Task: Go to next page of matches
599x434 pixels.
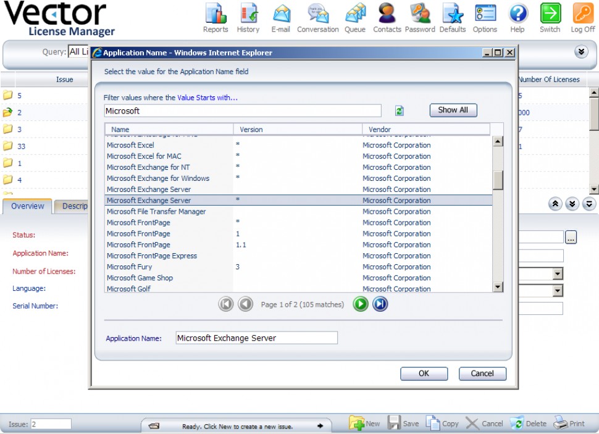Action: click(x=360, y=304)
